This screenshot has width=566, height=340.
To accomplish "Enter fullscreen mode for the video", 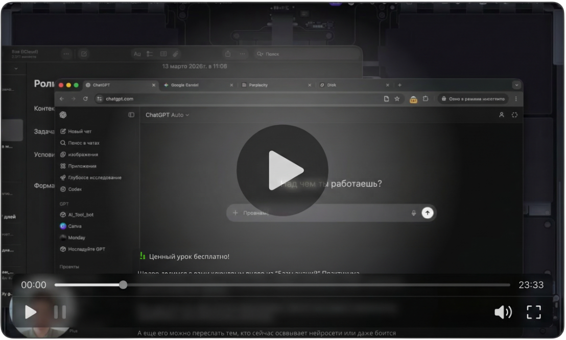I will click(534, 312).
